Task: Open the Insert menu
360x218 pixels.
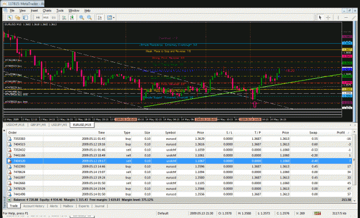Action: pyautogui.click(x=34, y=10)
